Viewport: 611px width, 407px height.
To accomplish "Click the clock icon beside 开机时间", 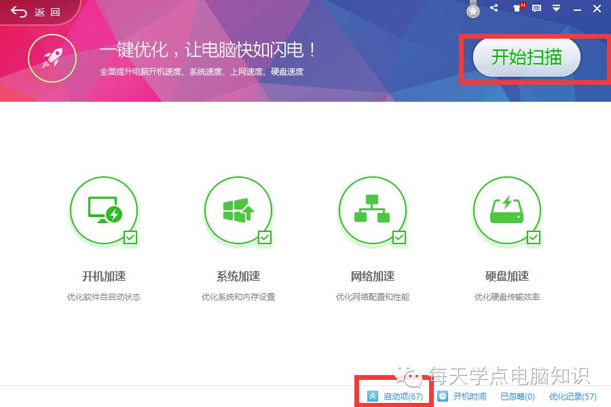I will coord(442,395).
